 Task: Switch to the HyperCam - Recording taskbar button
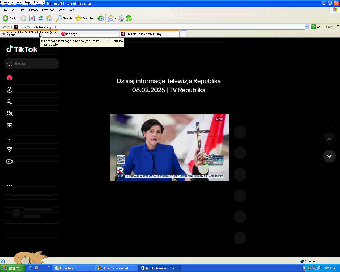116,268
